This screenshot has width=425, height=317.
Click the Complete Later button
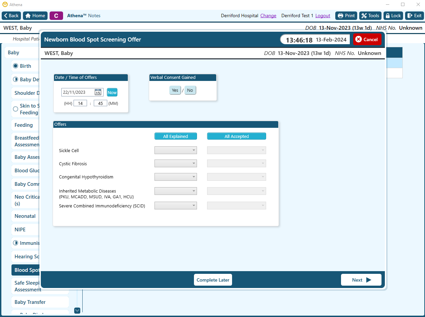[213, 280]
